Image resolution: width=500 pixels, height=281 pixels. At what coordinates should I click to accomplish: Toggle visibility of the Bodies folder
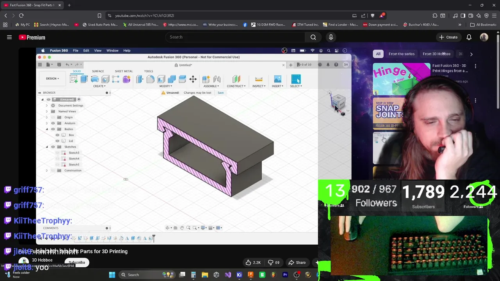point(53,129)
